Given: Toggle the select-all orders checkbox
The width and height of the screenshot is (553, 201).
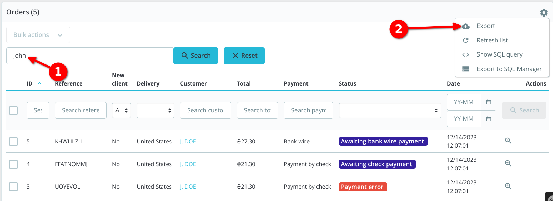Looking at the screenshot, I should pos(13,110).
